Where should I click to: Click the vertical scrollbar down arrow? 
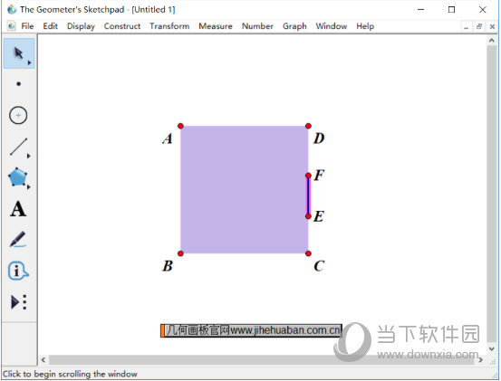point(491,349)
